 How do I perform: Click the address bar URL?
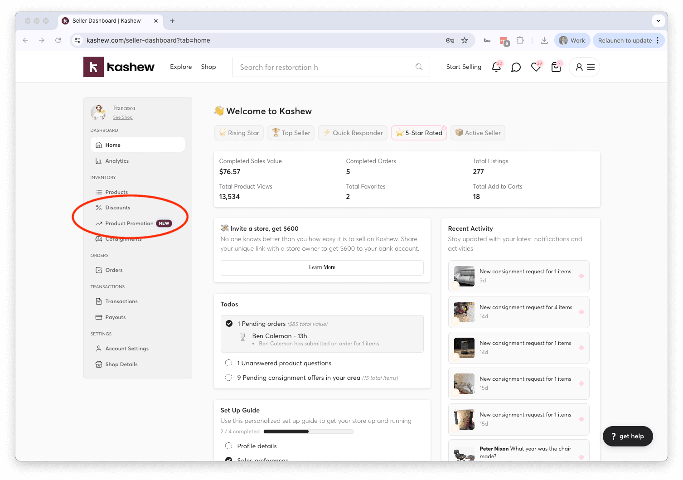(x=148, y=40)
